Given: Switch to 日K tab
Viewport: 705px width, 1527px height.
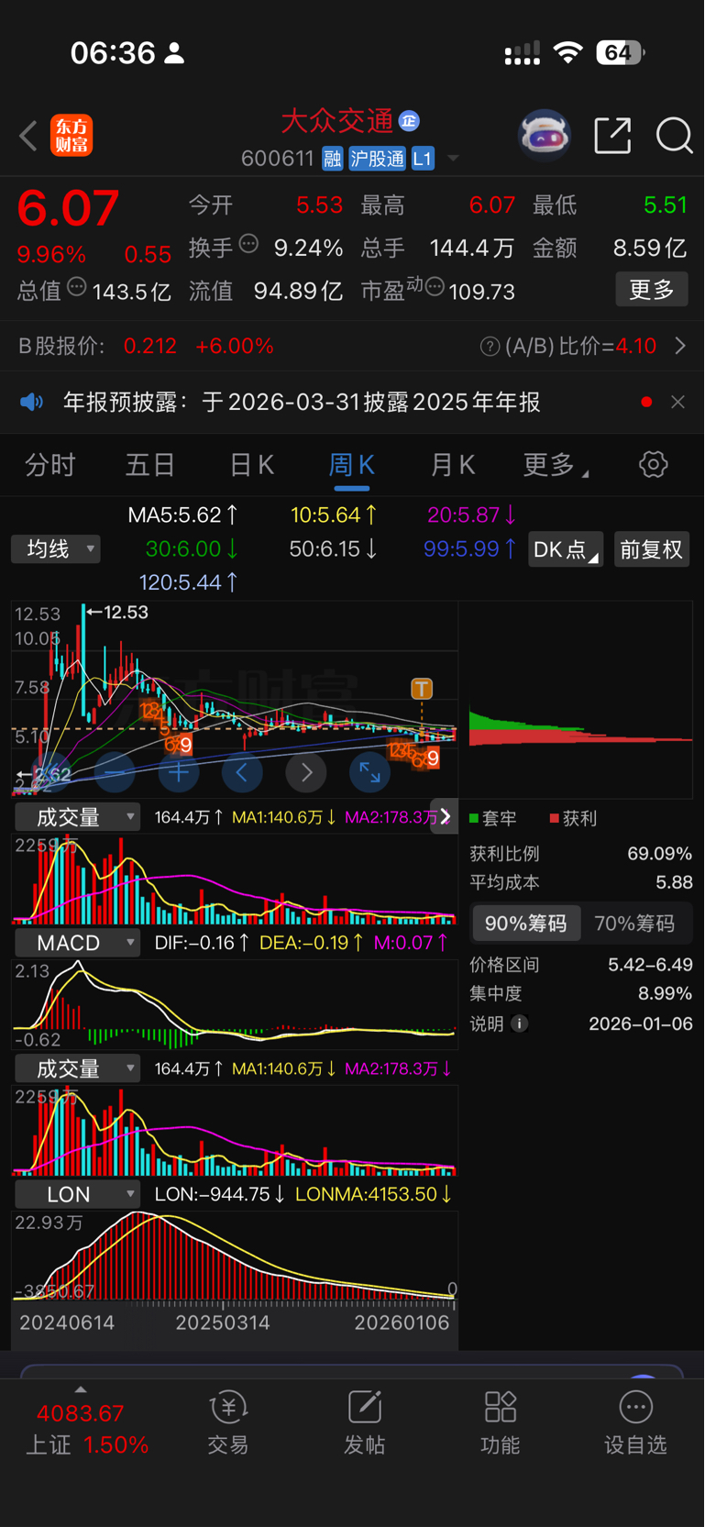Looking at the screenshot, I should click(252, 465).
